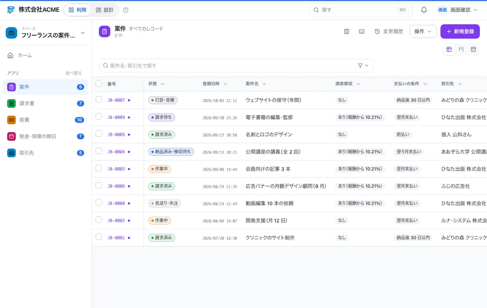Click the 案件名･取引先で探す search field

point(236,65)
